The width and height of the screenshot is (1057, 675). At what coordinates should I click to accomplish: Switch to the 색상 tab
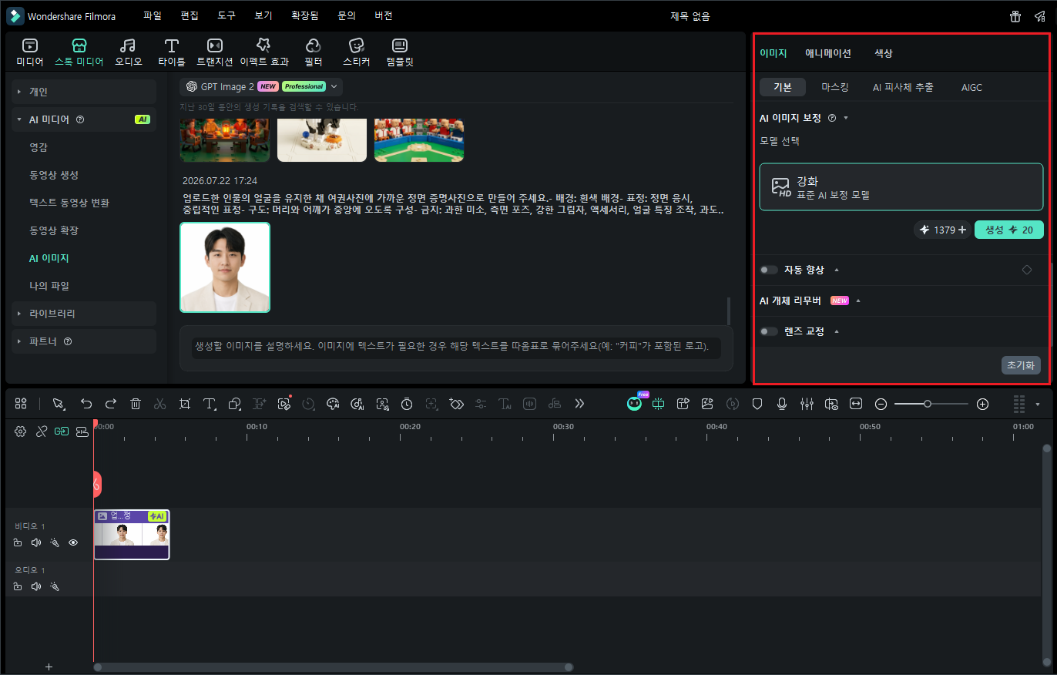coord(884,53)
